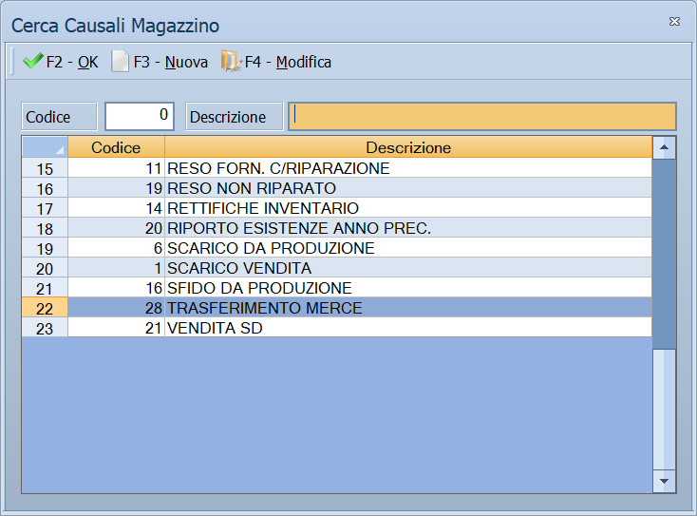The height and width of the screenshot is (516, 697).
Task: Click the folder Modifica icon
Action: (x=231, y=62)
